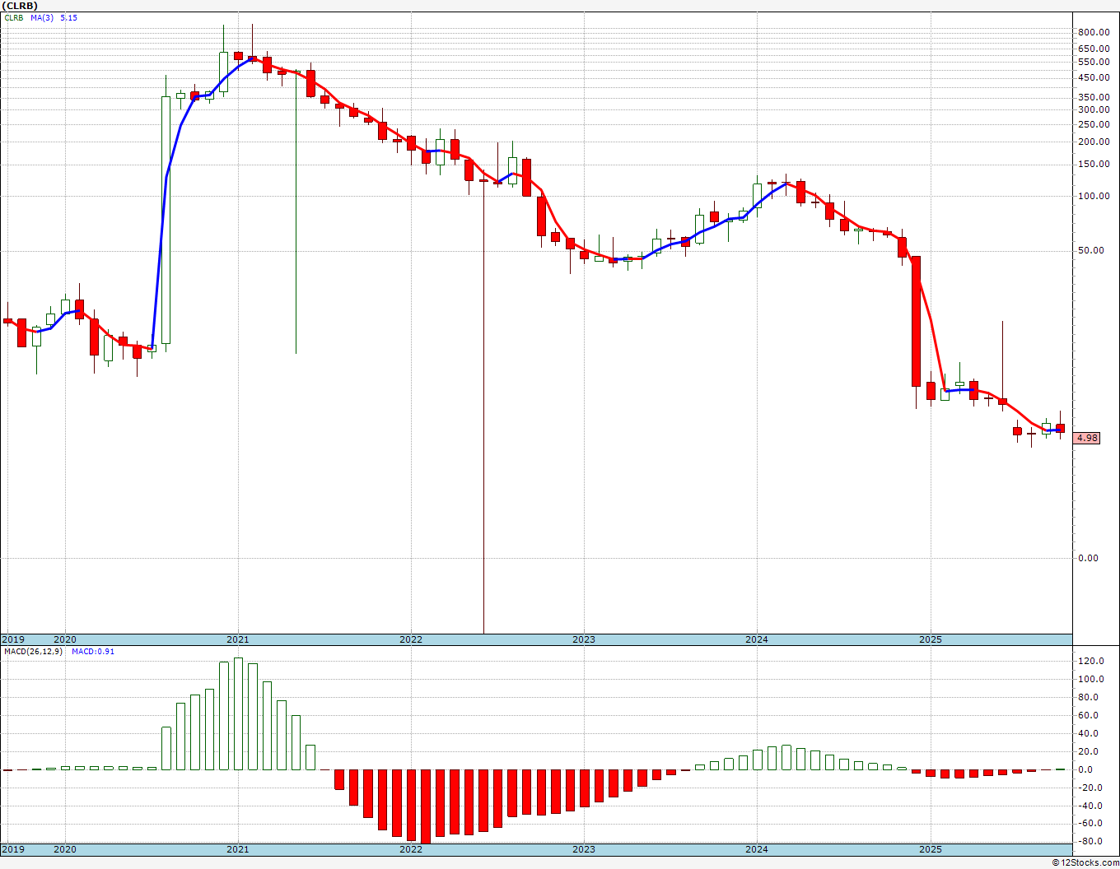Select 2023 on the price chart time axis
Screen dimensions: 1120x869
click(x=583, y=639)
